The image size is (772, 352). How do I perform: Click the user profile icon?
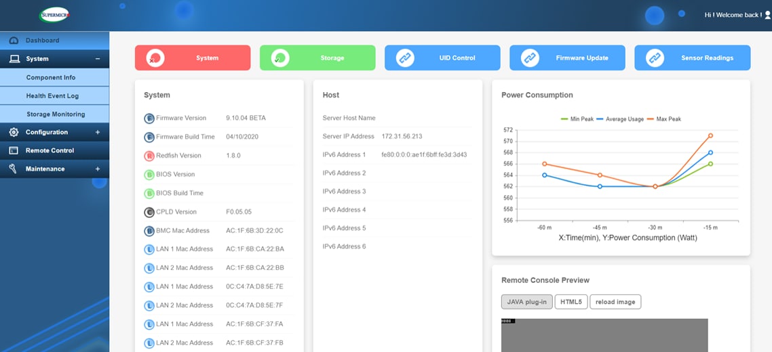(x=767, y=14)
